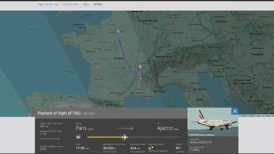Click the yellow aircraft icon on map
This screenshot has width=274, height=154.
point(140,79)
